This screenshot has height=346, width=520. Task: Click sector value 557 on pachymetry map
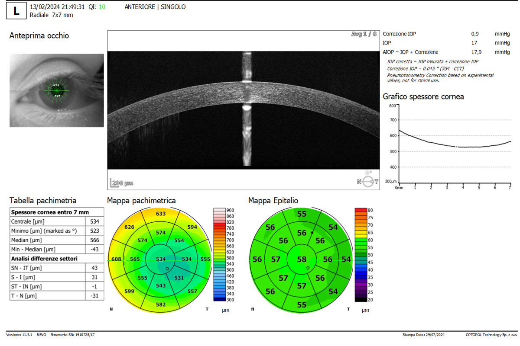(x=192, y=291)
